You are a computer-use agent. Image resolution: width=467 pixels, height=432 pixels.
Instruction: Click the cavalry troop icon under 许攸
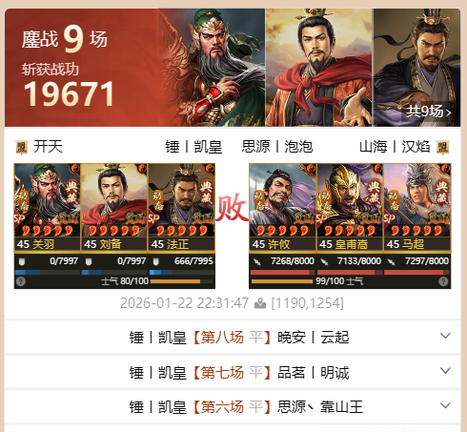pos(257,262)
